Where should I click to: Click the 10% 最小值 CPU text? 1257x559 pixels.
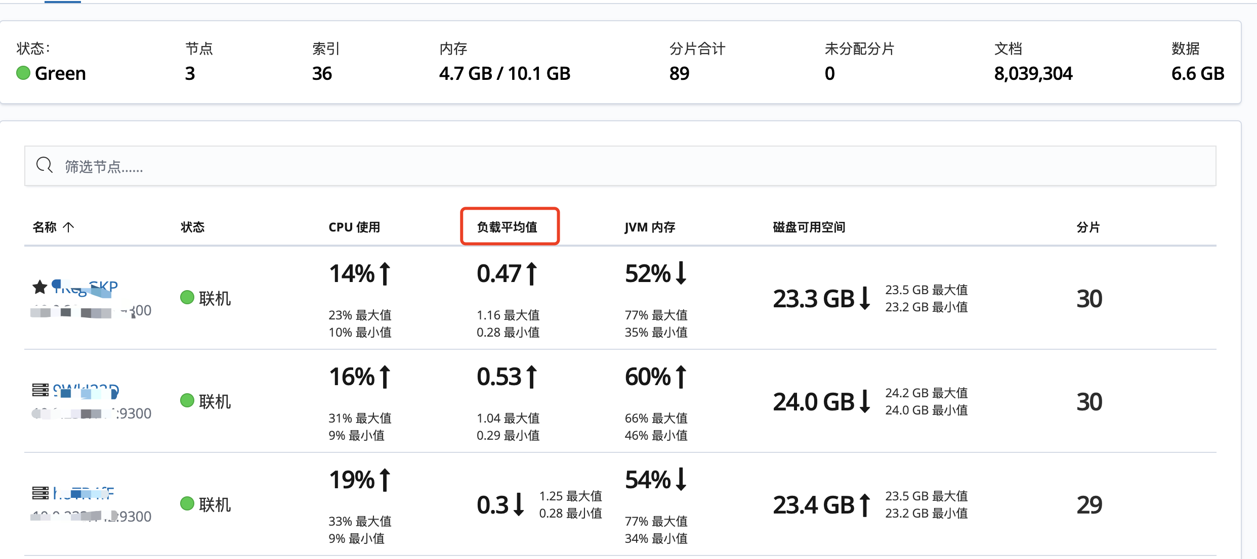360,333
